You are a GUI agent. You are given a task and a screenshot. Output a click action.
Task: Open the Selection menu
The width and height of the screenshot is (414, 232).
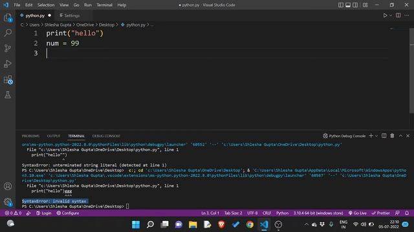coord(46,5)
